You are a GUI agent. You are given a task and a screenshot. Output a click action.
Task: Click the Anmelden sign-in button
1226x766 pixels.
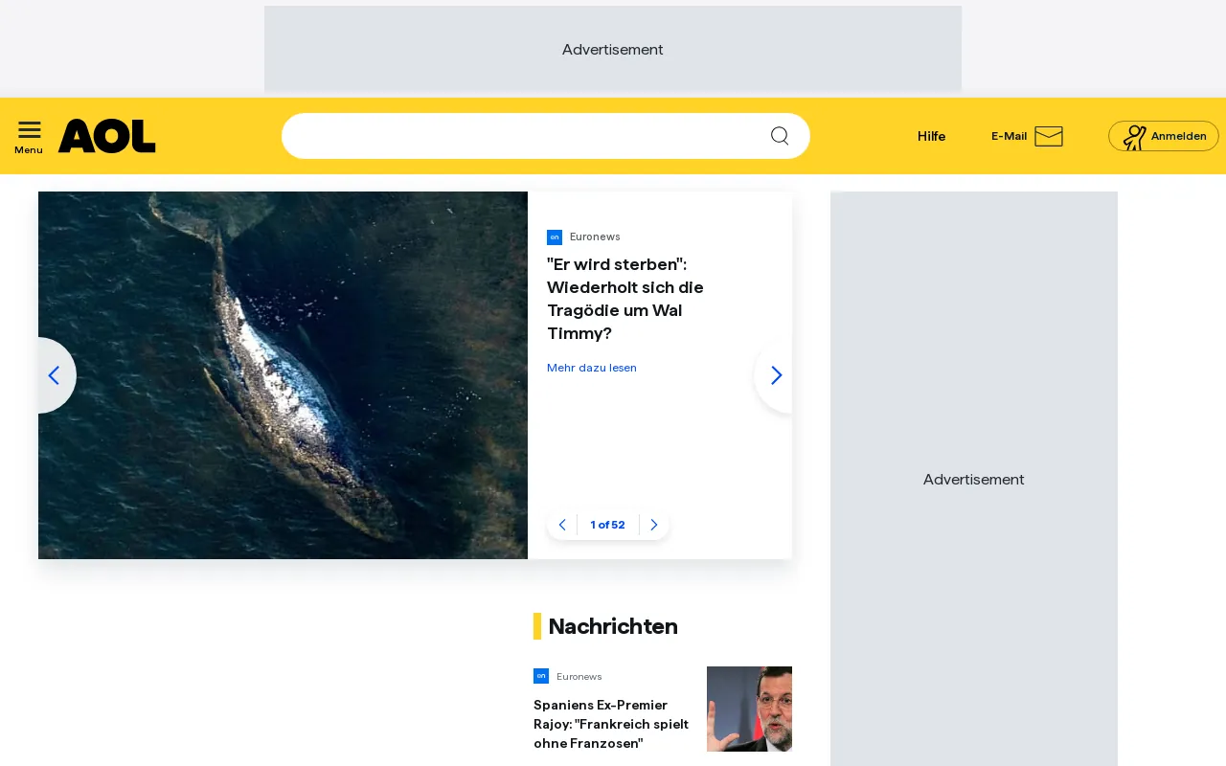coord(1164,136)
